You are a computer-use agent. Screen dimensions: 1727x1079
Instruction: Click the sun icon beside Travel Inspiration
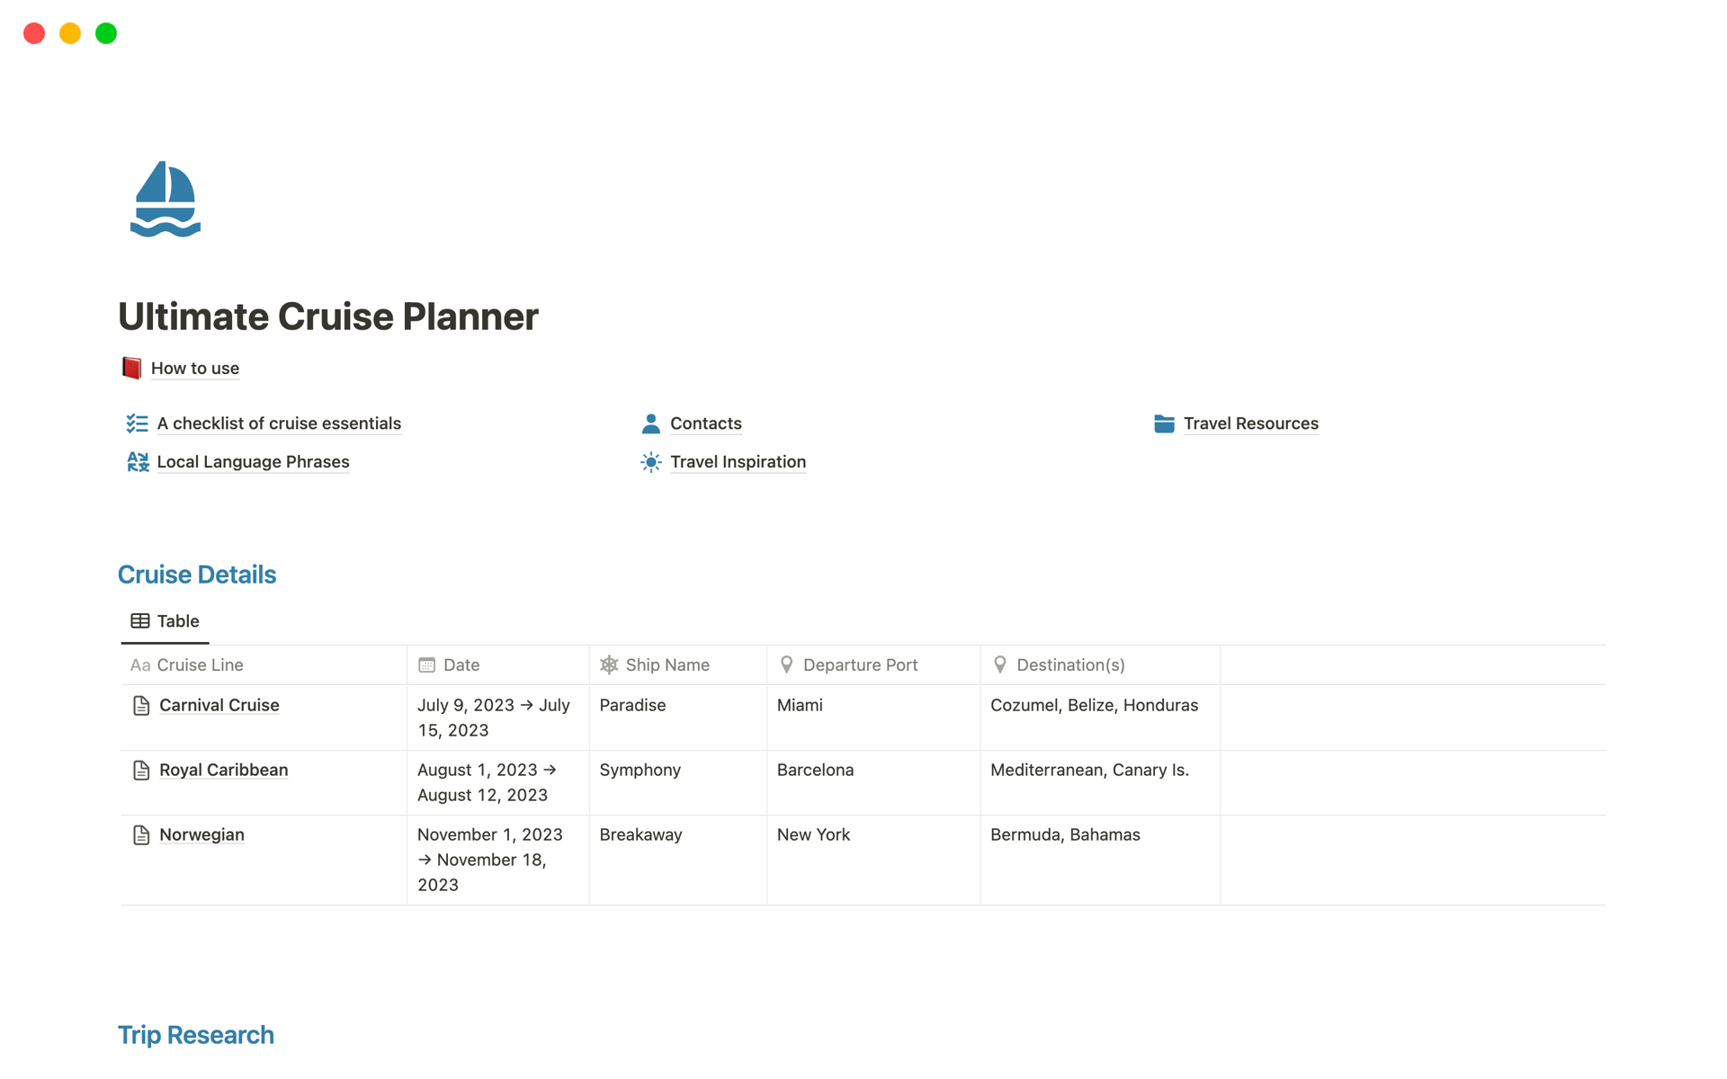click(x=651, y=462)
